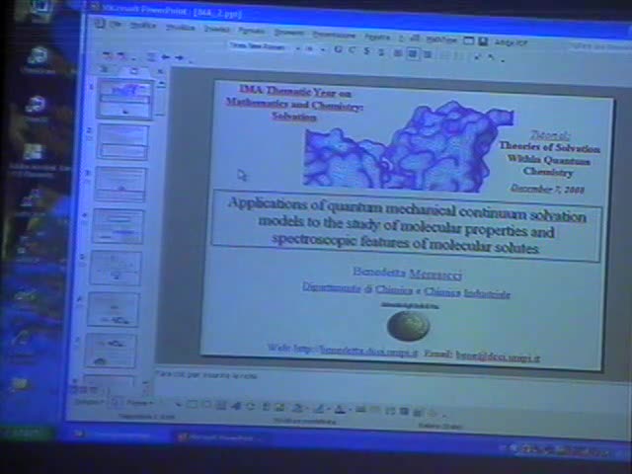Open the File menu

pos(116,24)
